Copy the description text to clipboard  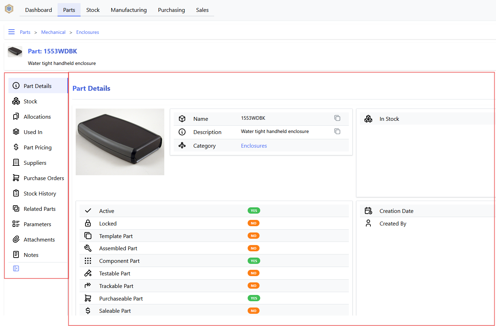click(x=337, y=131)
